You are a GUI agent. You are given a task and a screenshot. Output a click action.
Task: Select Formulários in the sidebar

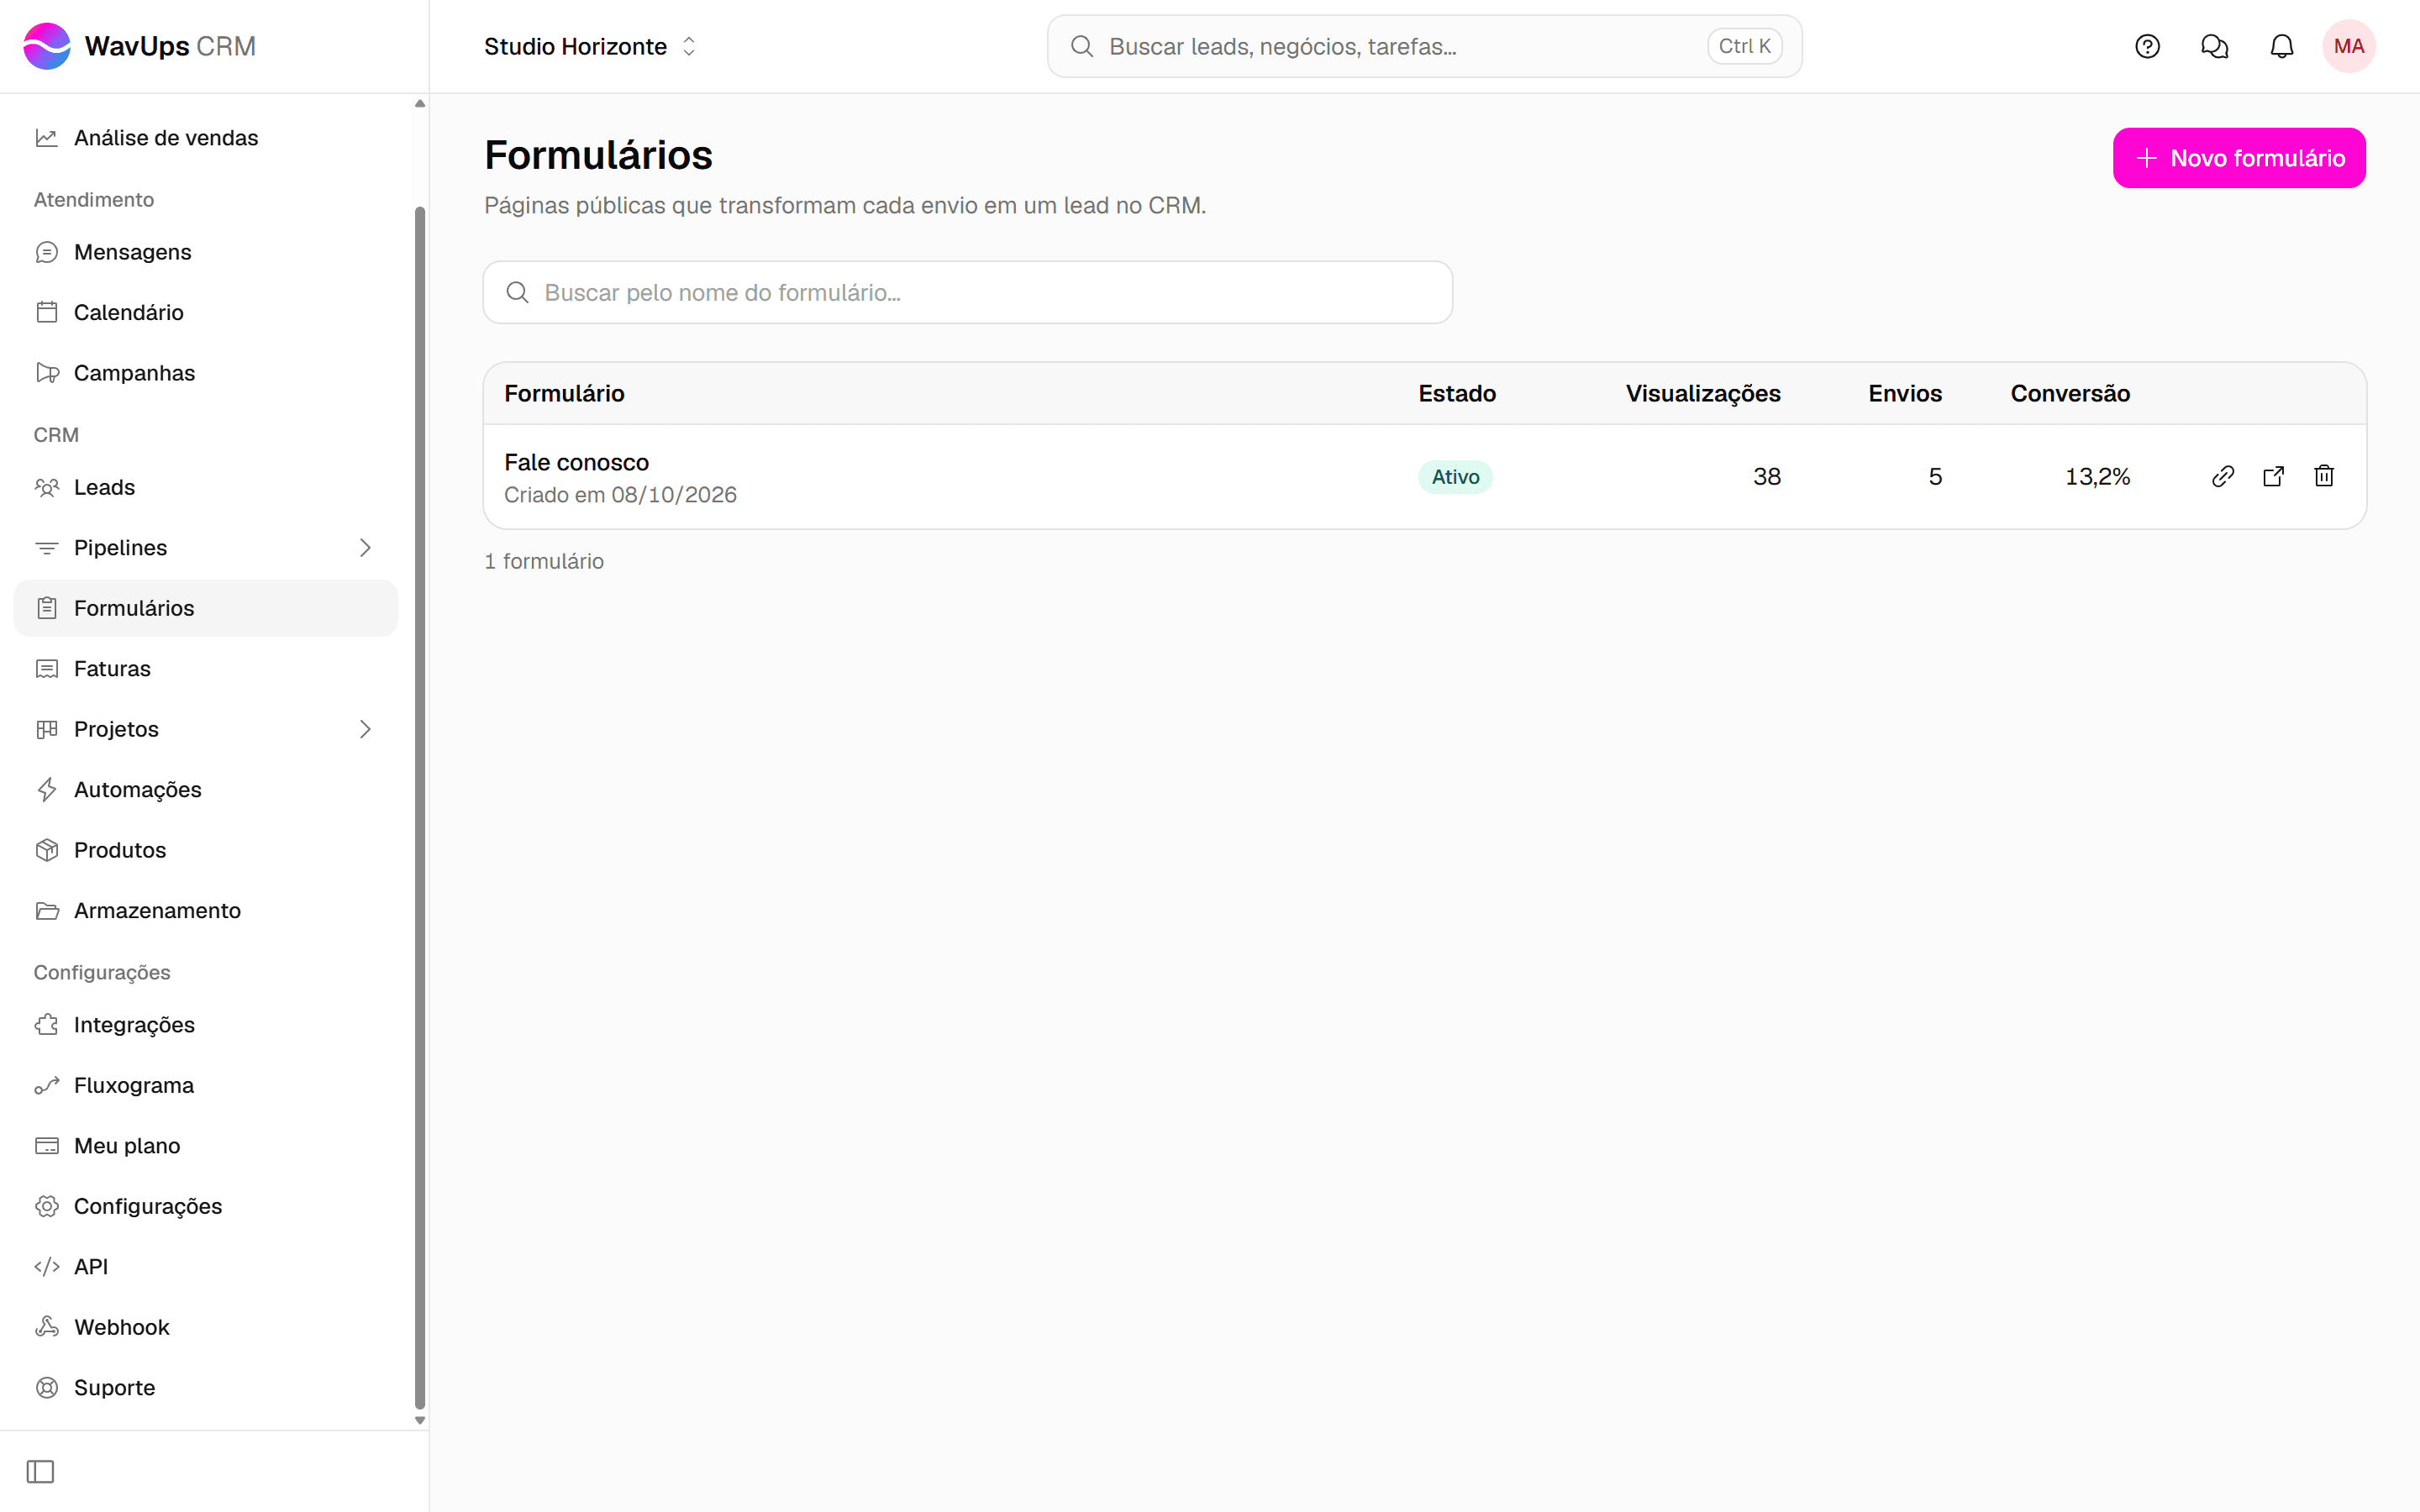tap(206, 608)
